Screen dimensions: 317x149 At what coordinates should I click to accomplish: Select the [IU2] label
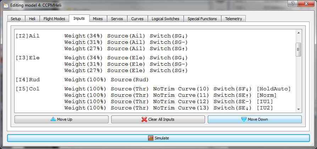tap(265, 108)
